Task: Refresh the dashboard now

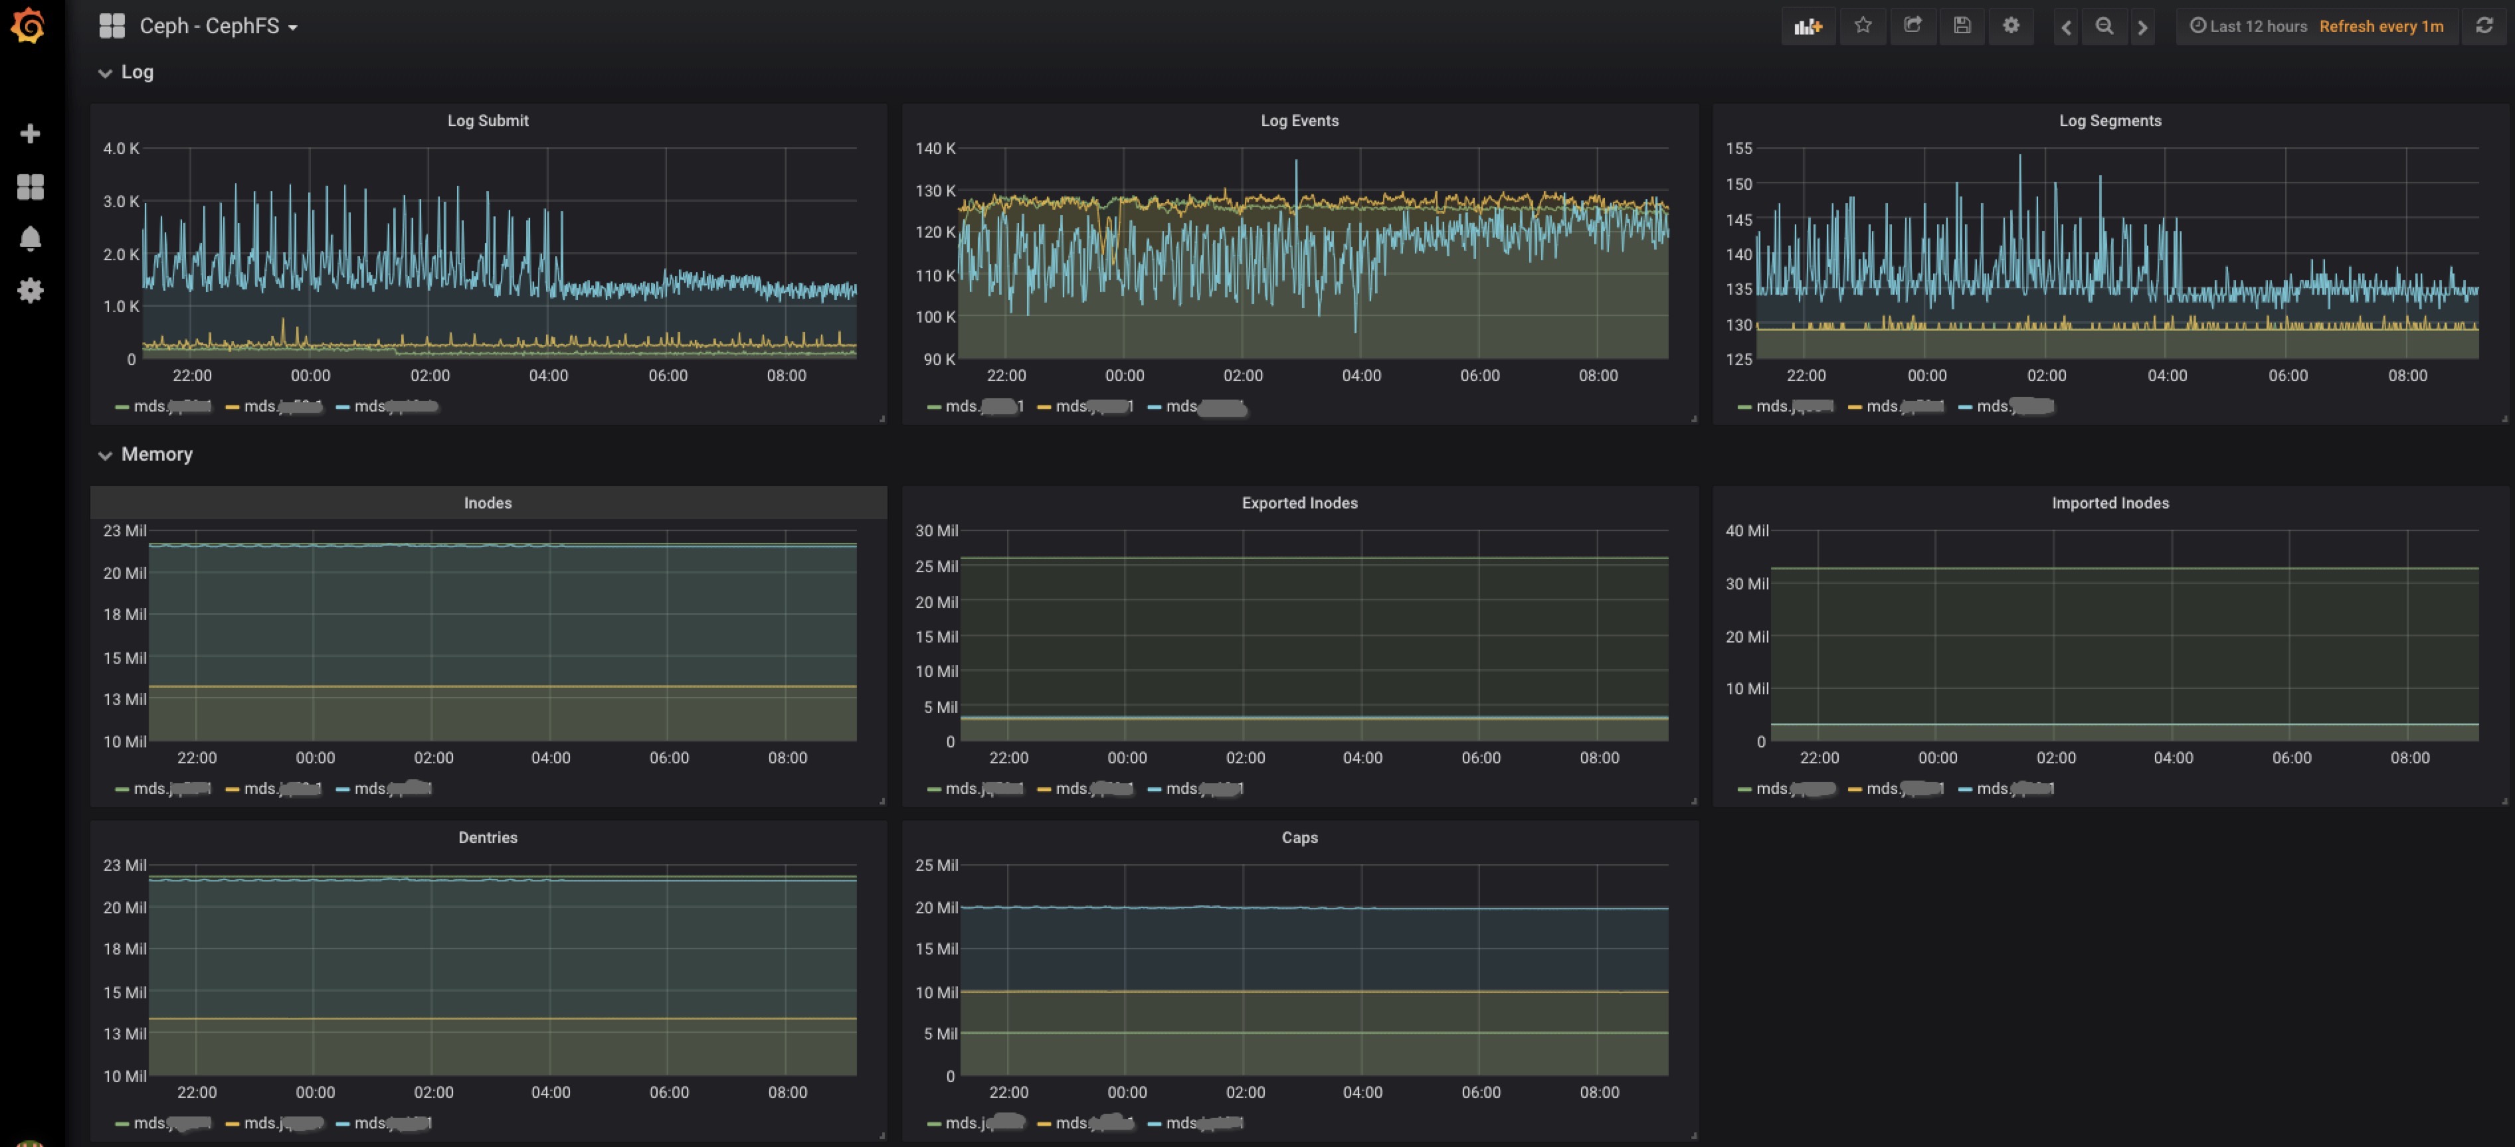Action: [x=2484, y=27]
